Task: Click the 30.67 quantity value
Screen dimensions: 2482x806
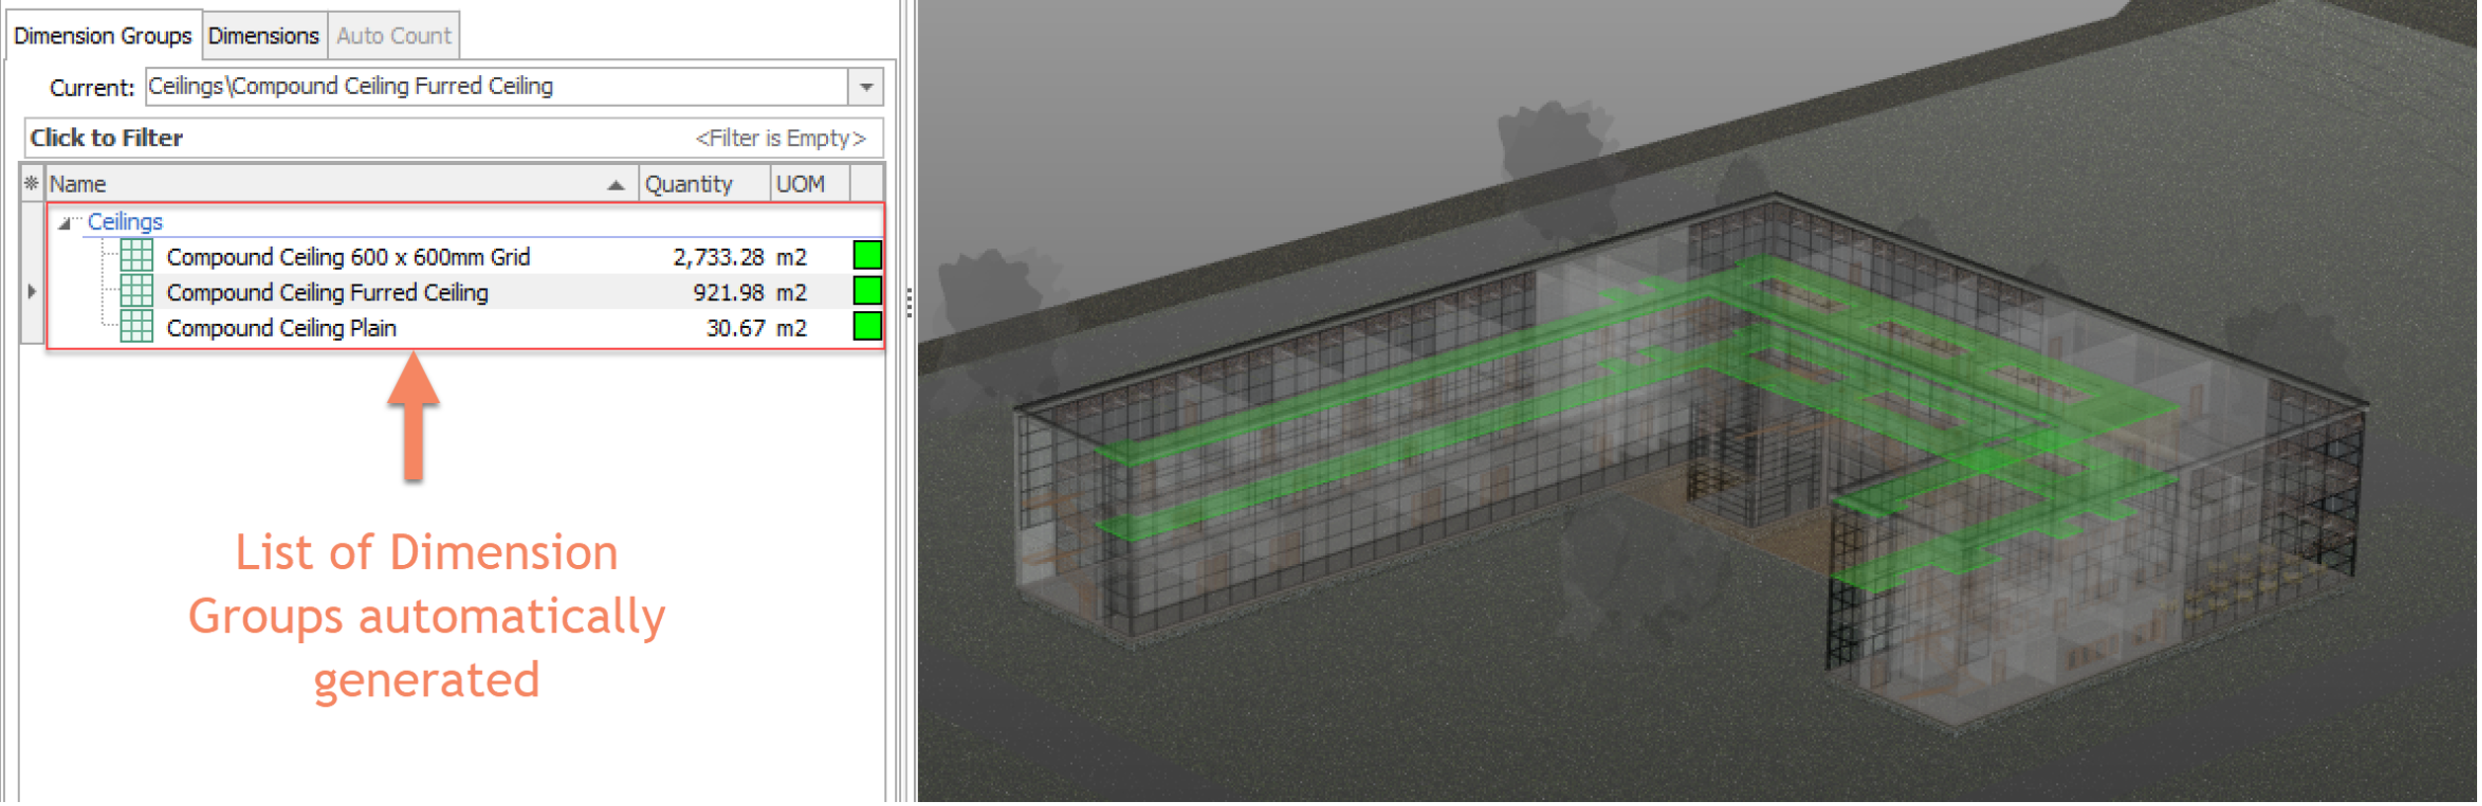Action: pyautogui.click(x=735, y=329)
